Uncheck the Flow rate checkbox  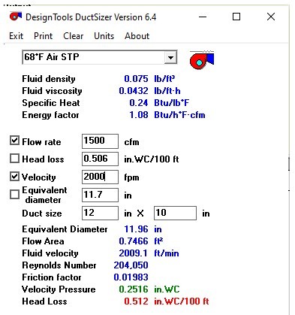pyautogui.click(x=14, y=141)
